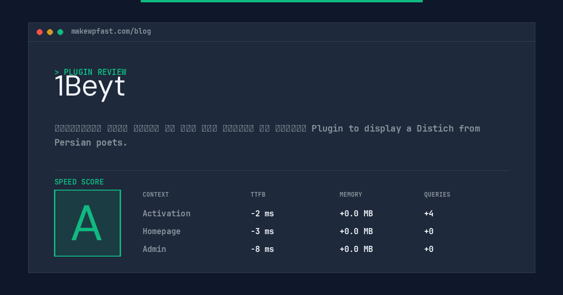Click the SPEED SCORE heading
This screenshot has height=295, width=563.
(x=79, y=182)
